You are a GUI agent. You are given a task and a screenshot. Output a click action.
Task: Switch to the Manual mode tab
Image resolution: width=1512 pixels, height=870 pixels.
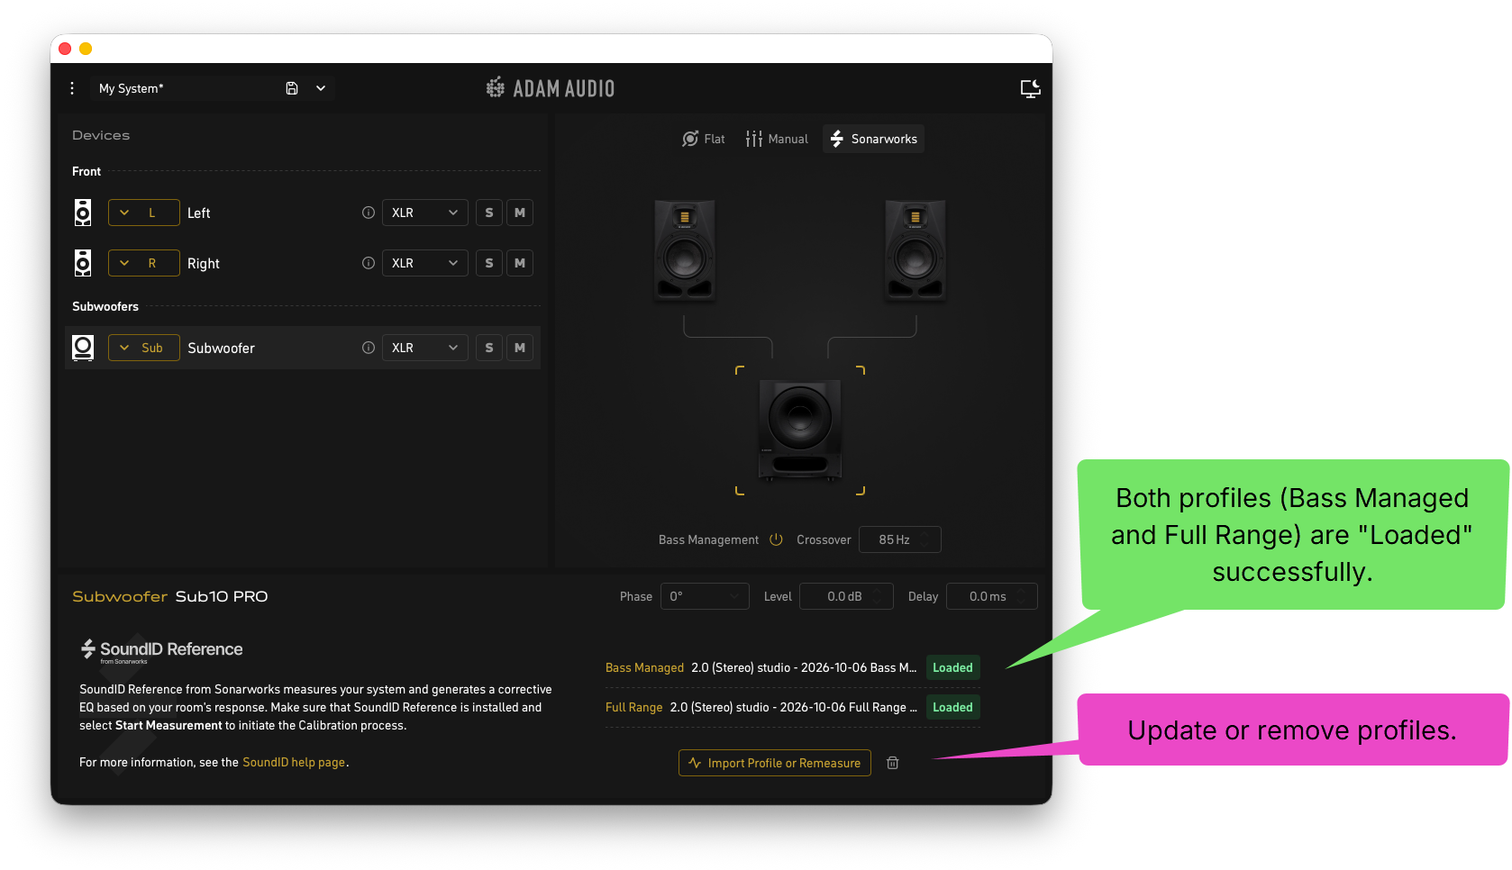tap(777, 139)
